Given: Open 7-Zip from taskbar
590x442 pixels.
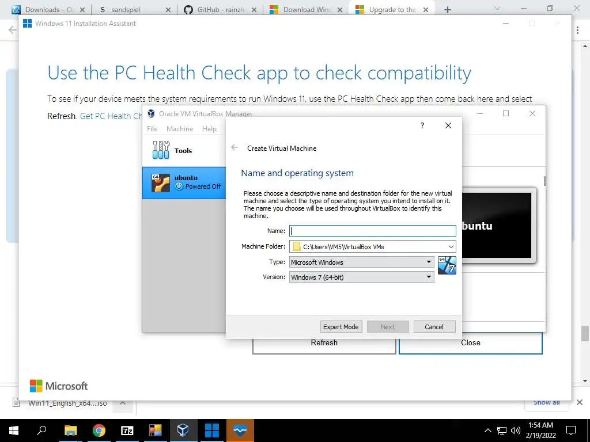Looking at the screenshot, I should click(x=127, y=430).
